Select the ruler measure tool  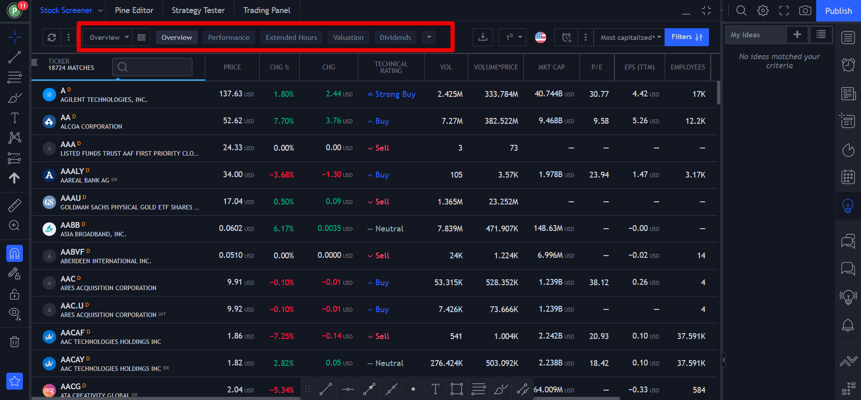(x=14, y=205)
